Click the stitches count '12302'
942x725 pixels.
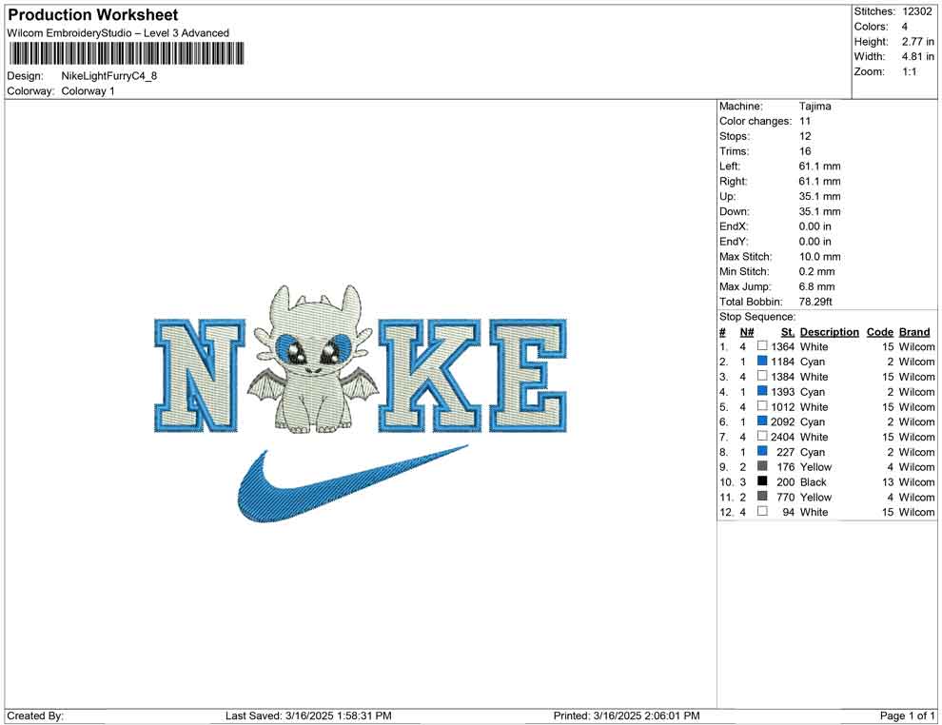coord(916,11)
